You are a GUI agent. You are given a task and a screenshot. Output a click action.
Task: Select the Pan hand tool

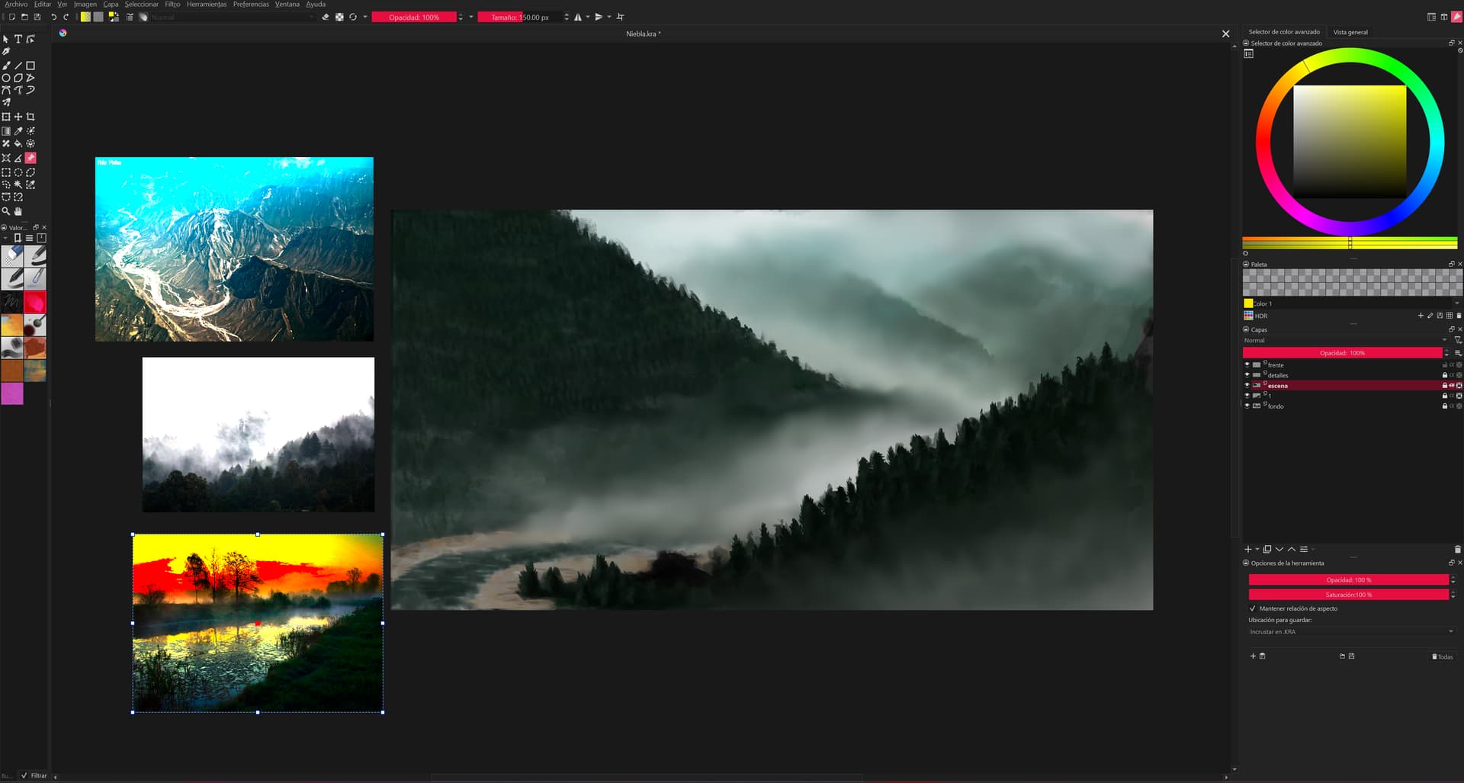point(18,211)
